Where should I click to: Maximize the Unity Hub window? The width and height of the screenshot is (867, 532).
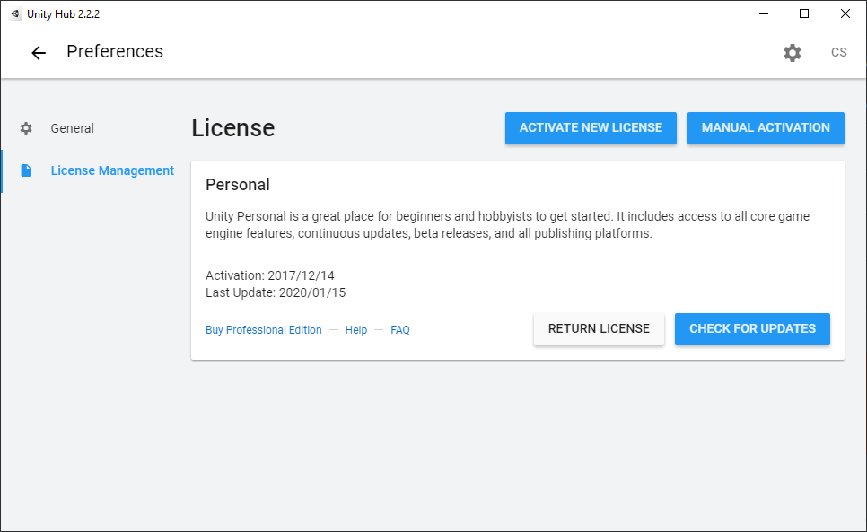(x=804, y=13)
